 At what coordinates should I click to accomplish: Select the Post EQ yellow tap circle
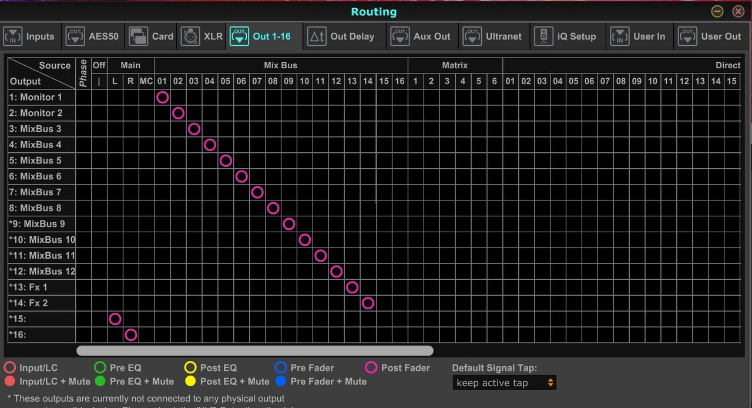click(x=191, y=367)
